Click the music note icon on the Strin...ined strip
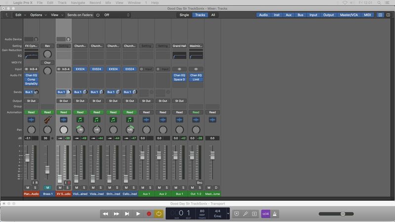The image size is (395, 222). point(113,120)
